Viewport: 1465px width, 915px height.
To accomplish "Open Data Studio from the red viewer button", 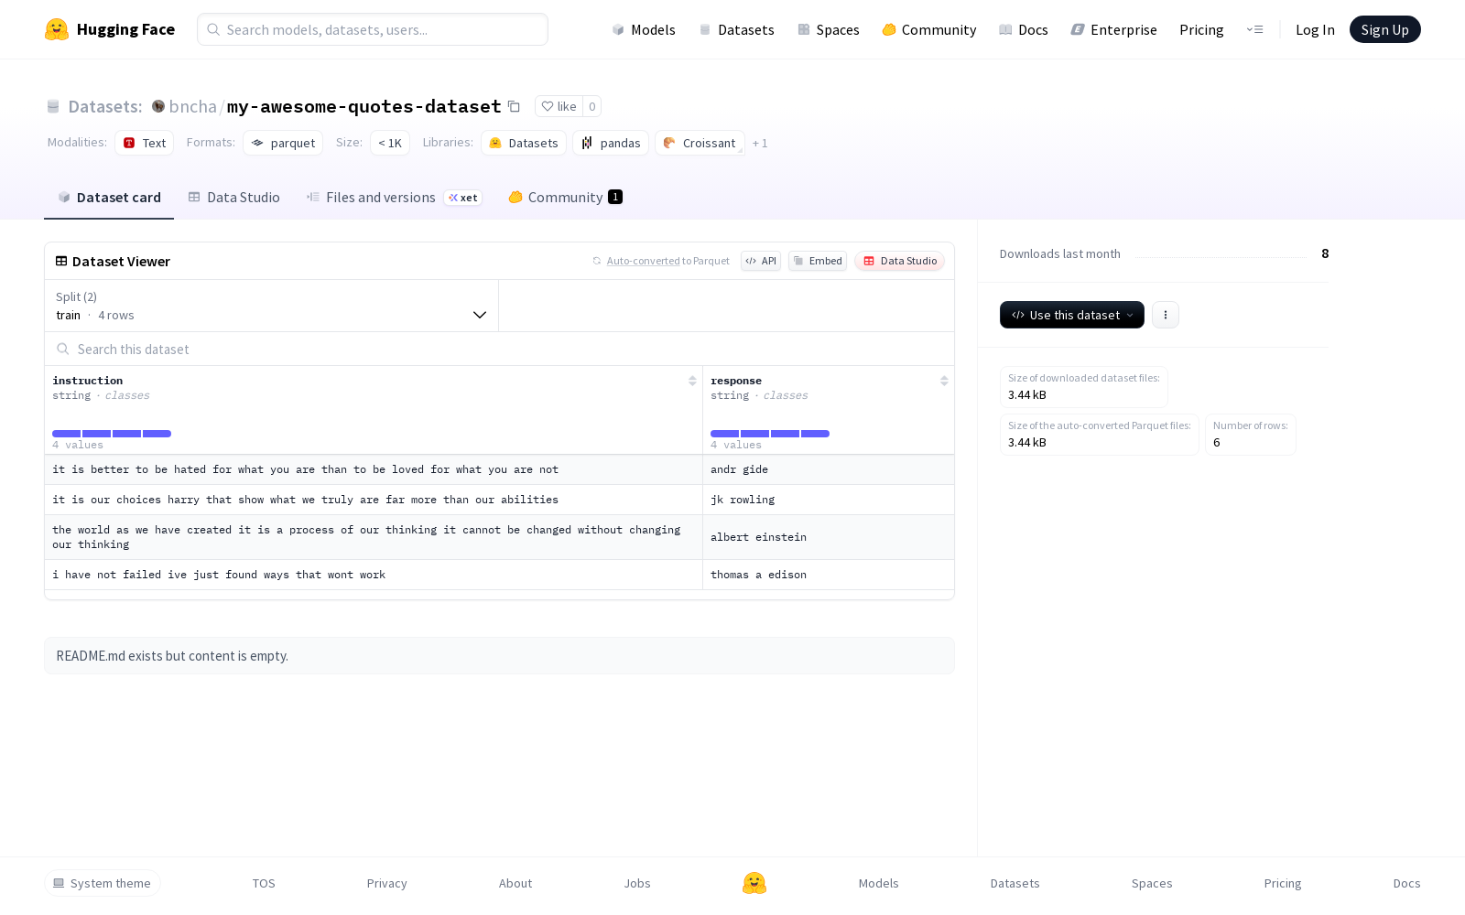I will pyautogui.click(x=900, y=261).
